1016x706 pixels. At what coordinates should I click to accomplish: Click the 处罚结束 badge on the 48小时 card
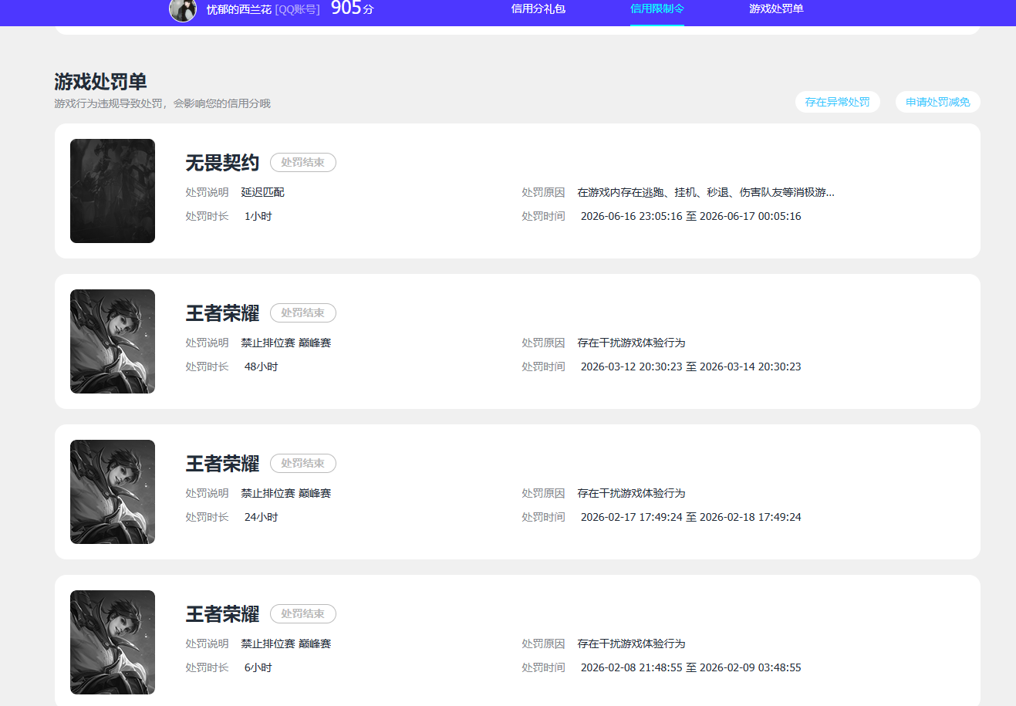point(303,312)
